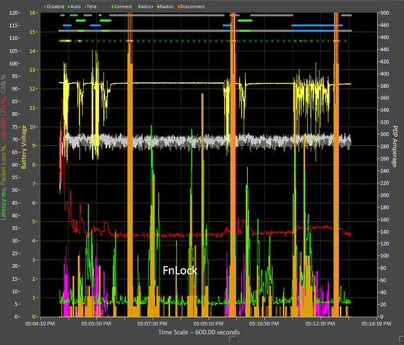The image size is (404, 345).
Task: Select the long blue Tele bar near 05:12:30
Action: (x=317, y=25)
